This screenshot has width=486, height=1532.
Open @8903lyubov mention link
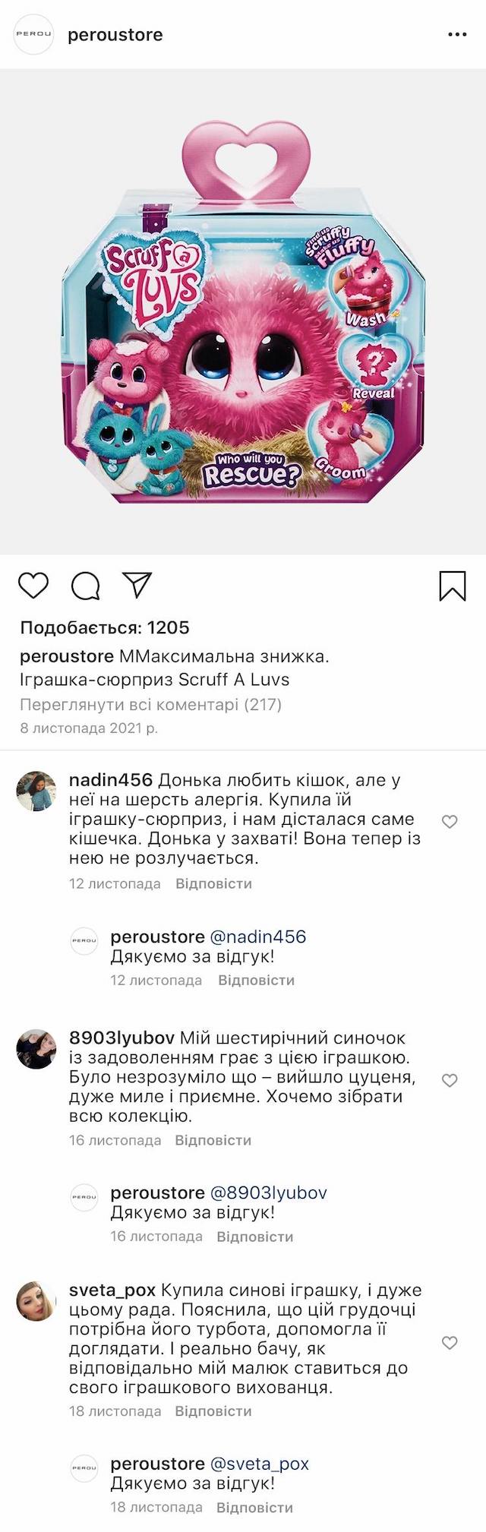tap(268, 1192)
